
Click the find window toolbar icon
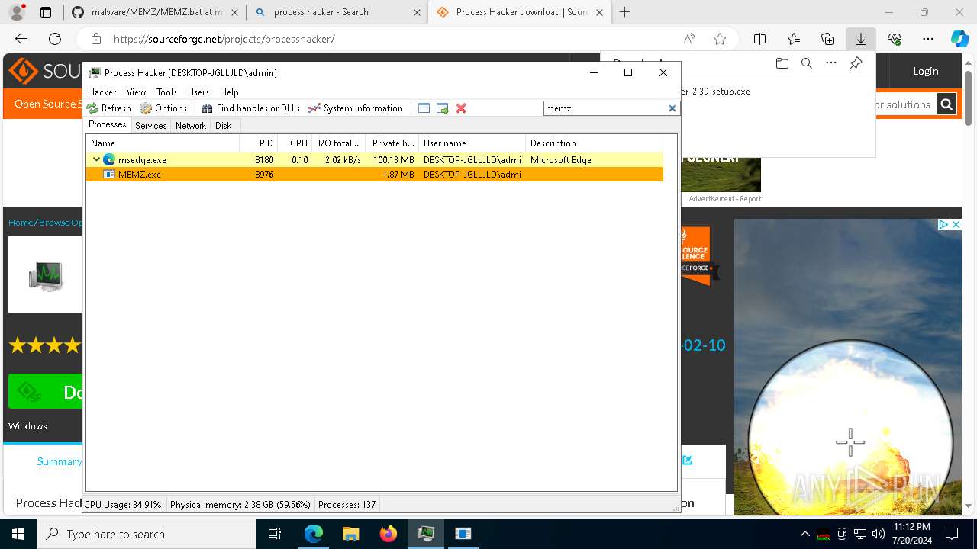tap(424, 108)
